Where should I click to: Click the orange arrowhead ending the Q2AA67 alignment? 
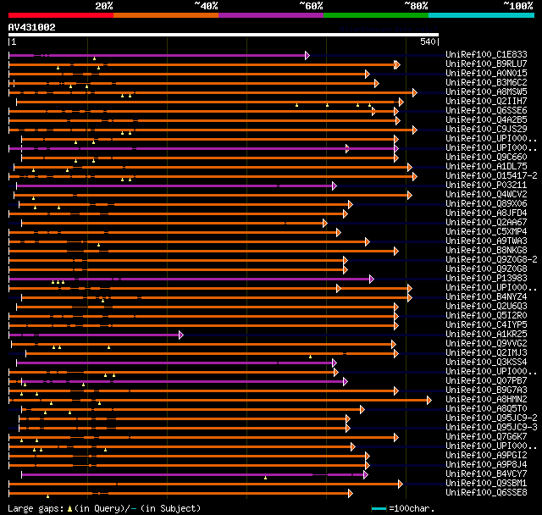click(x=325, y=224)
